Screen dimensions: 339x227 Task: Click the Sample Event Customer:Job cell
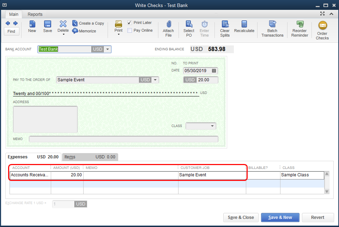(212, 175)
